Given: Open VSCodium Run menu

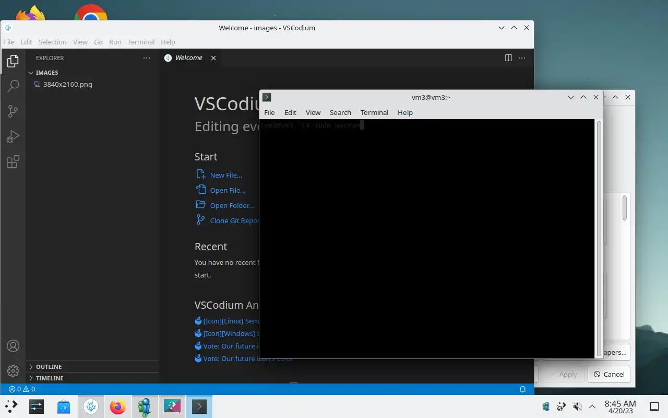Looking at the screenshot, I should [x=115, y=42].
